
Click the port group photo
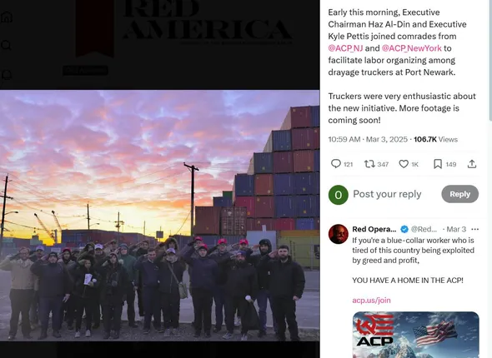pos(160,216)
